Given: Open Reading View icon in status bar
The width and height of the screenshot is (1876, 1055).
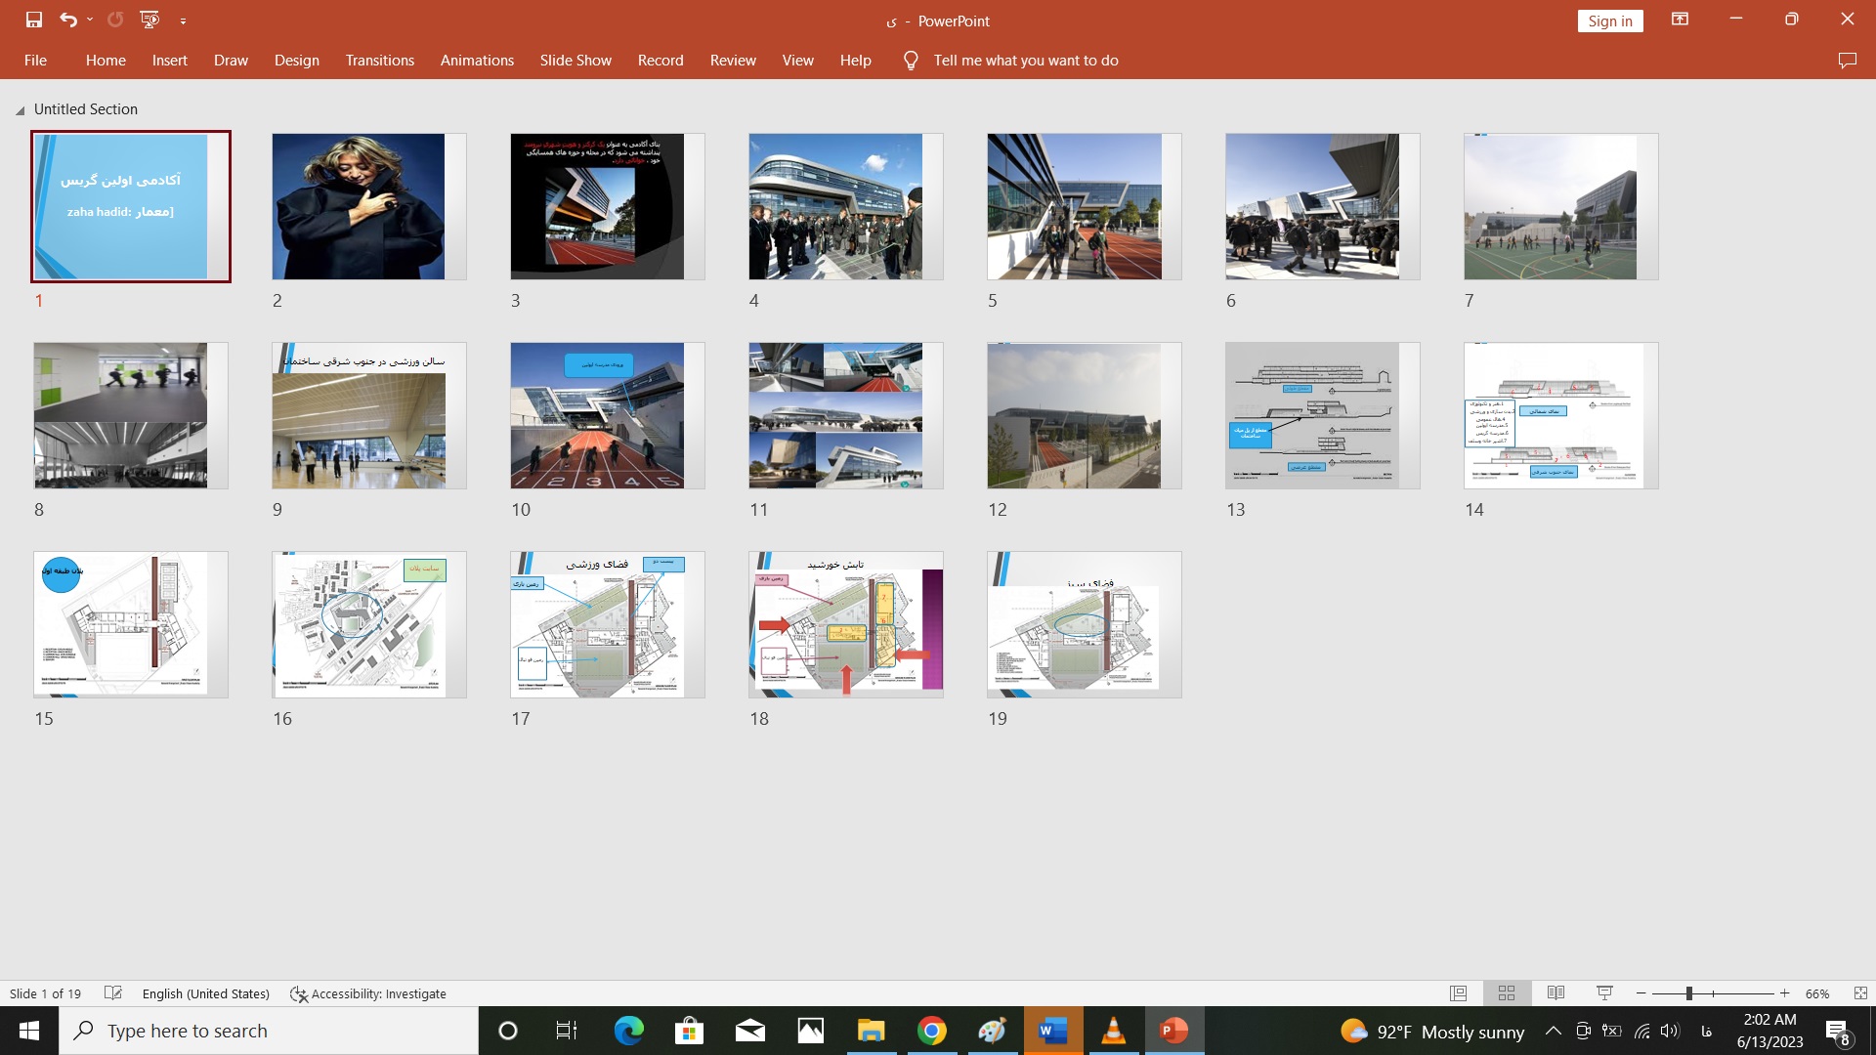Looking at the screenshot, I should (x=1556, y=993).
